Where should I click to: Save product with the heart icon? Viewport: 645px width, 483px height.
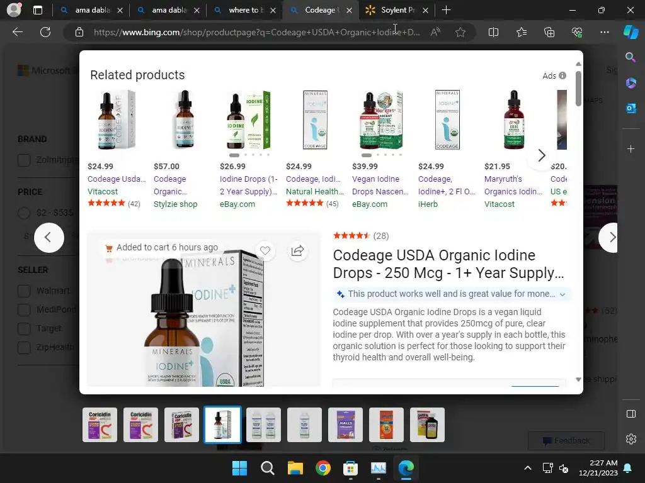click(x=265, y=250)
